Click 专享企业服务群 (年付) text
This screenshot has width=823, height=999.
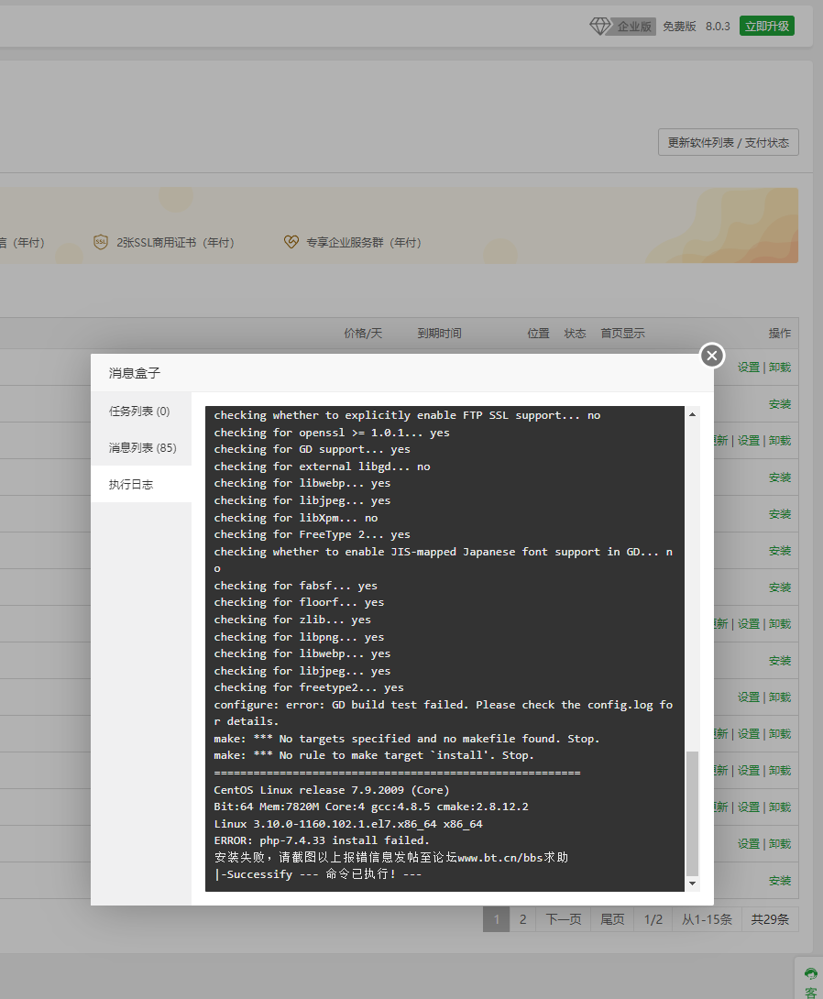364,243
